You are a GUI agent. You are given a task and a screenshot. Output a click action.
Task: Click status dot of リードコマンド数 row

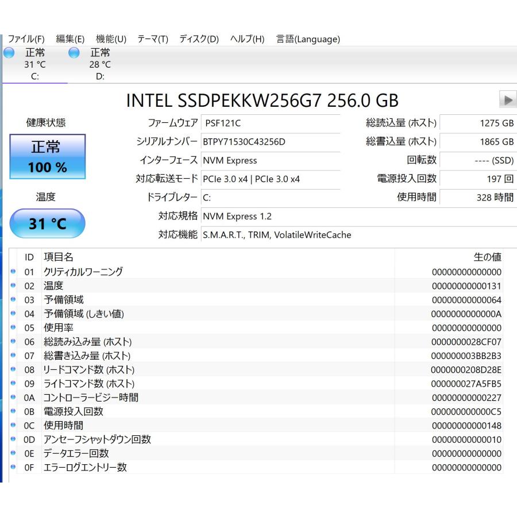click(13, 369)
